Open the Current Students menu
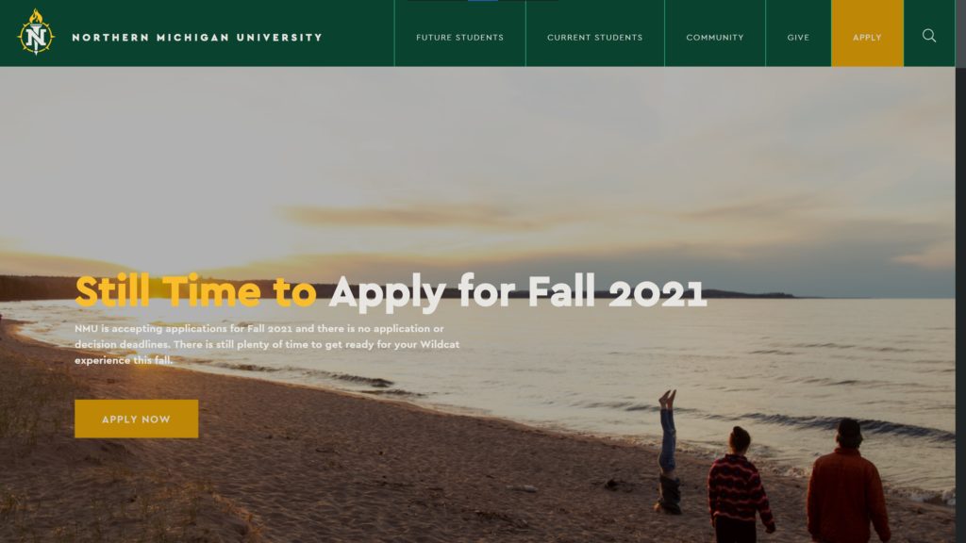 pyautogui.click(x=595, y=37)
